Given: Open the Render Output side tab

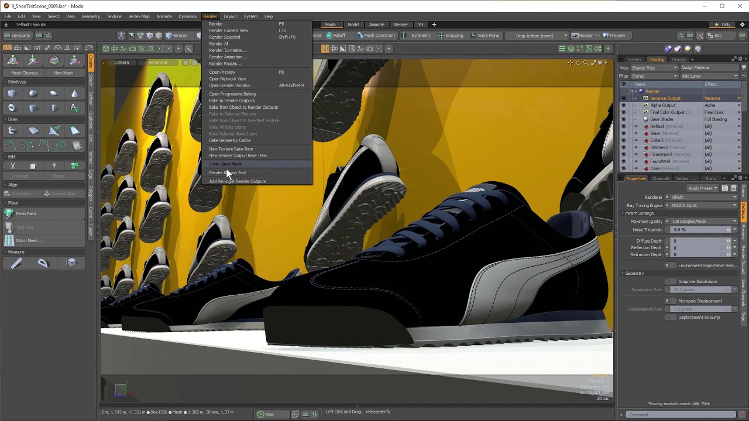Looking at the screenshot, I should coord(744,258).
